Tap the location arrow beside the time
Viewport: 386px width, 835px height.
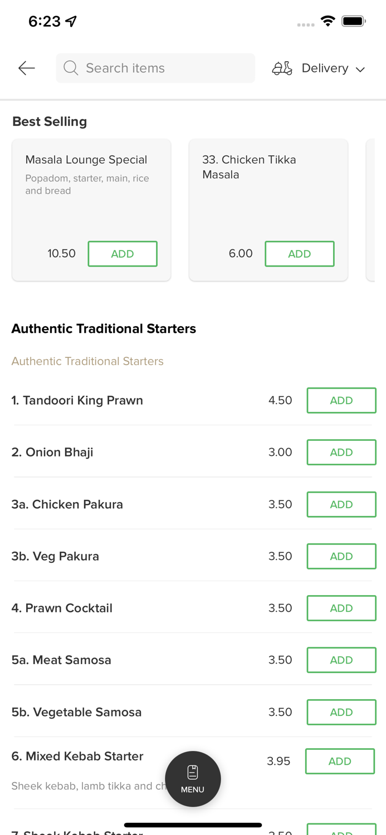pyautogui.click(x=71, y=21)
